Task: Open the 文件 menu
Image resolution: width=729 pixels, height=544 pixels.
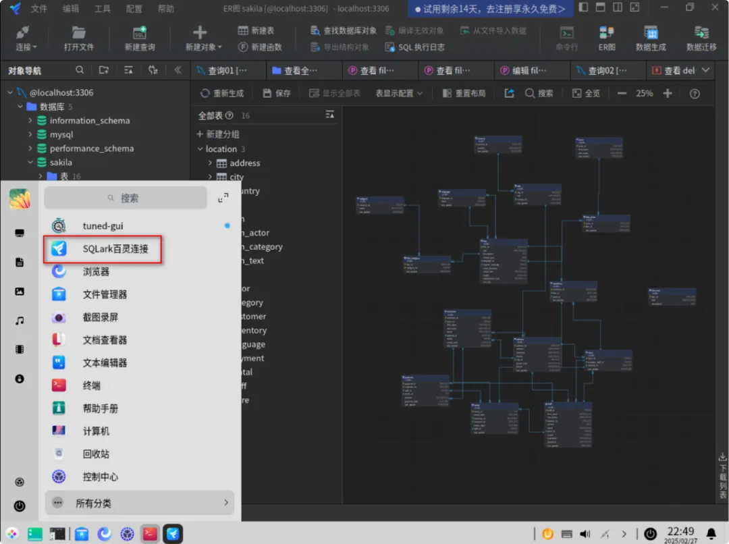Action: click(x=39, y=8)
